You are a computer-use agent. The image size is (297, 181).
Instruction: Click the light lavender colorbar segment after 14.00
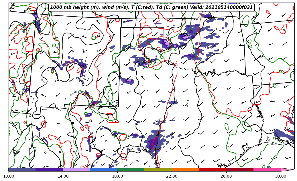pos(76,170)
